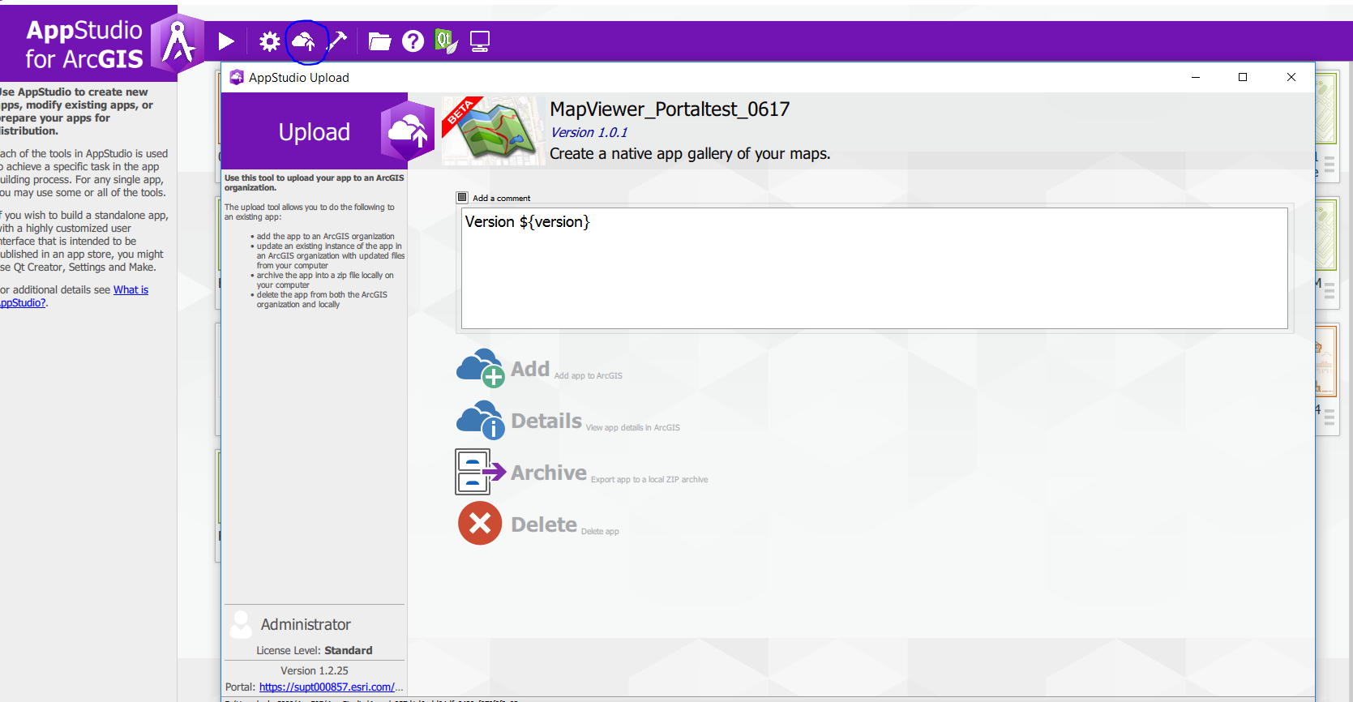Close the AppStudio Upload dialog
This screenshot has width=1353, height=702.
coord(1291,77)
